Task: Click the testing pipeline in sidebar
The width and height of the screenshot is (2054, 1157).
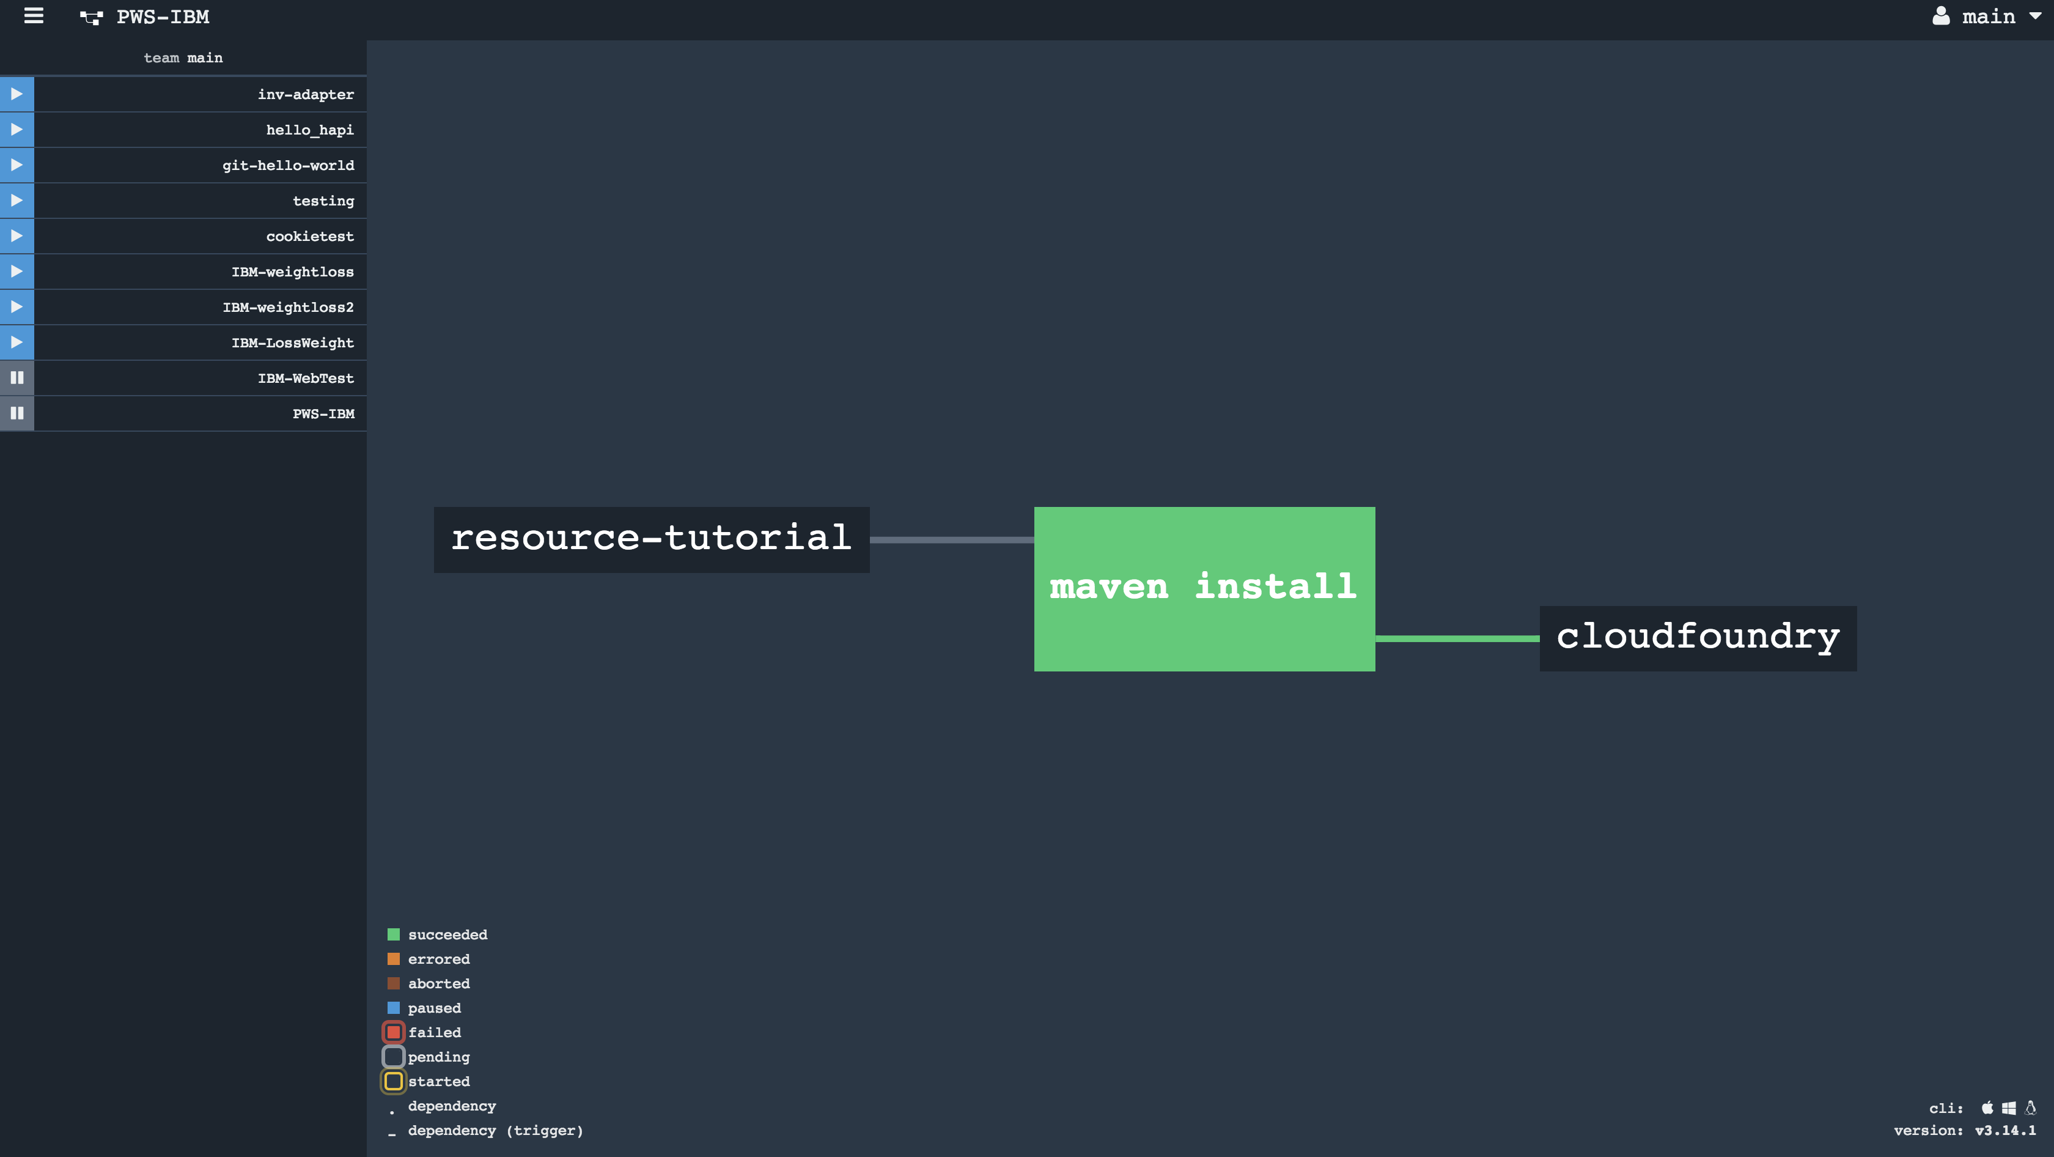Action: tap(323, 201)
